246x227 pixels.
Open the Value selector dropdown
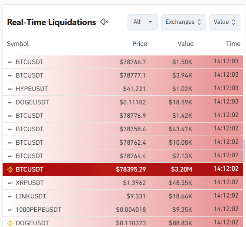225,22
